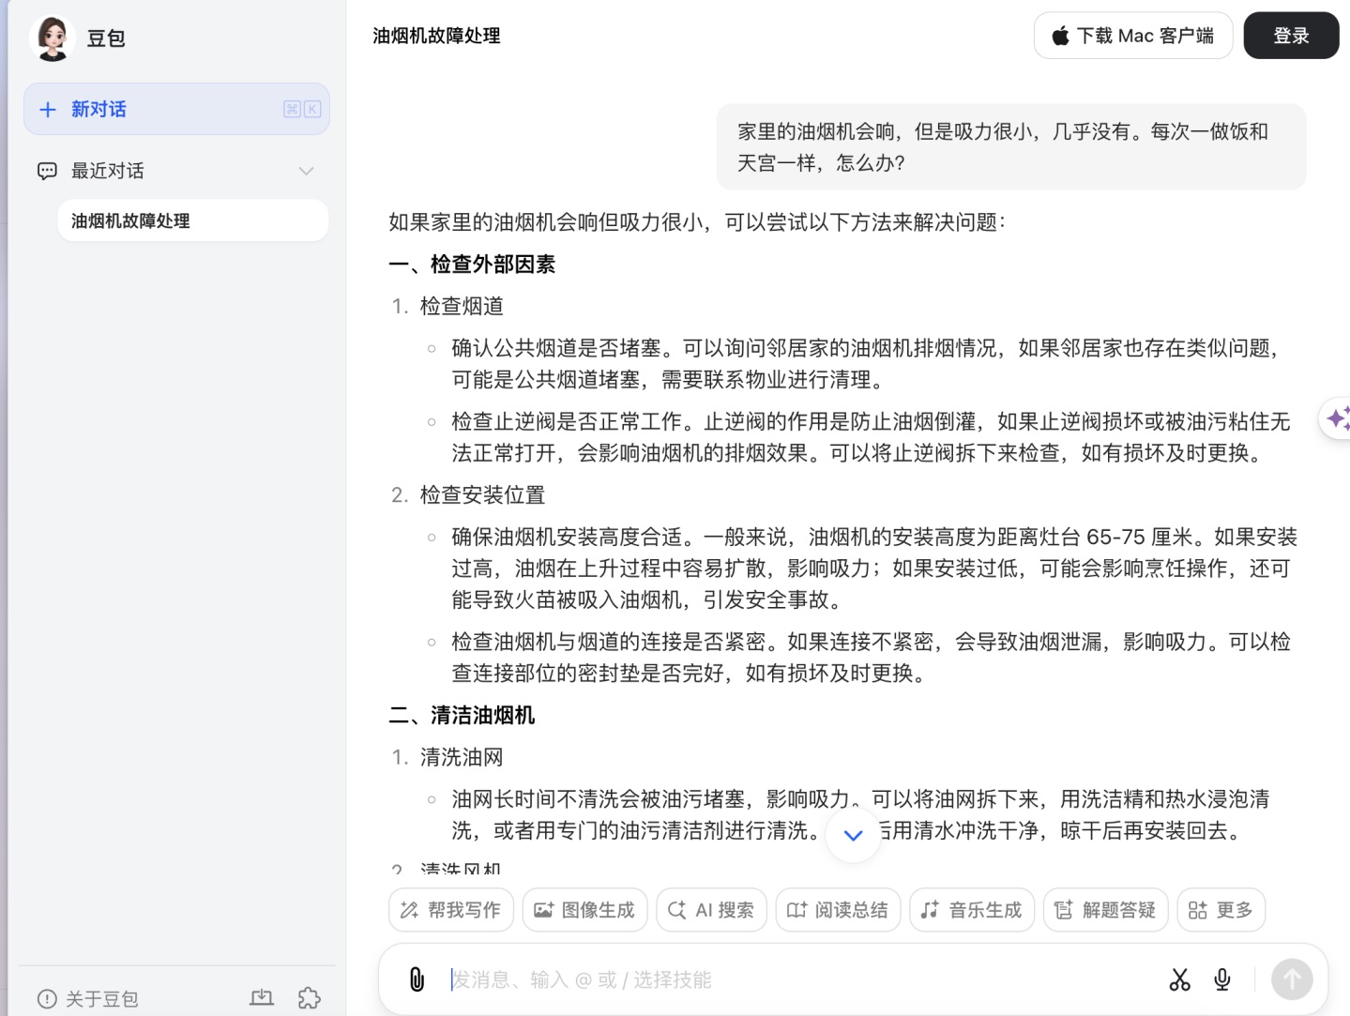Open the 更多 skills menu
The height and width of the screenshot is (1016, 1350).
pyautogui.click(x=1221, y=910)
